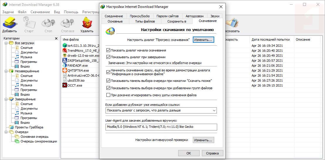Viewport: 325px width, 160px height.
Task: Select Музыка under Все загрузки
Action: pos(26,57)
